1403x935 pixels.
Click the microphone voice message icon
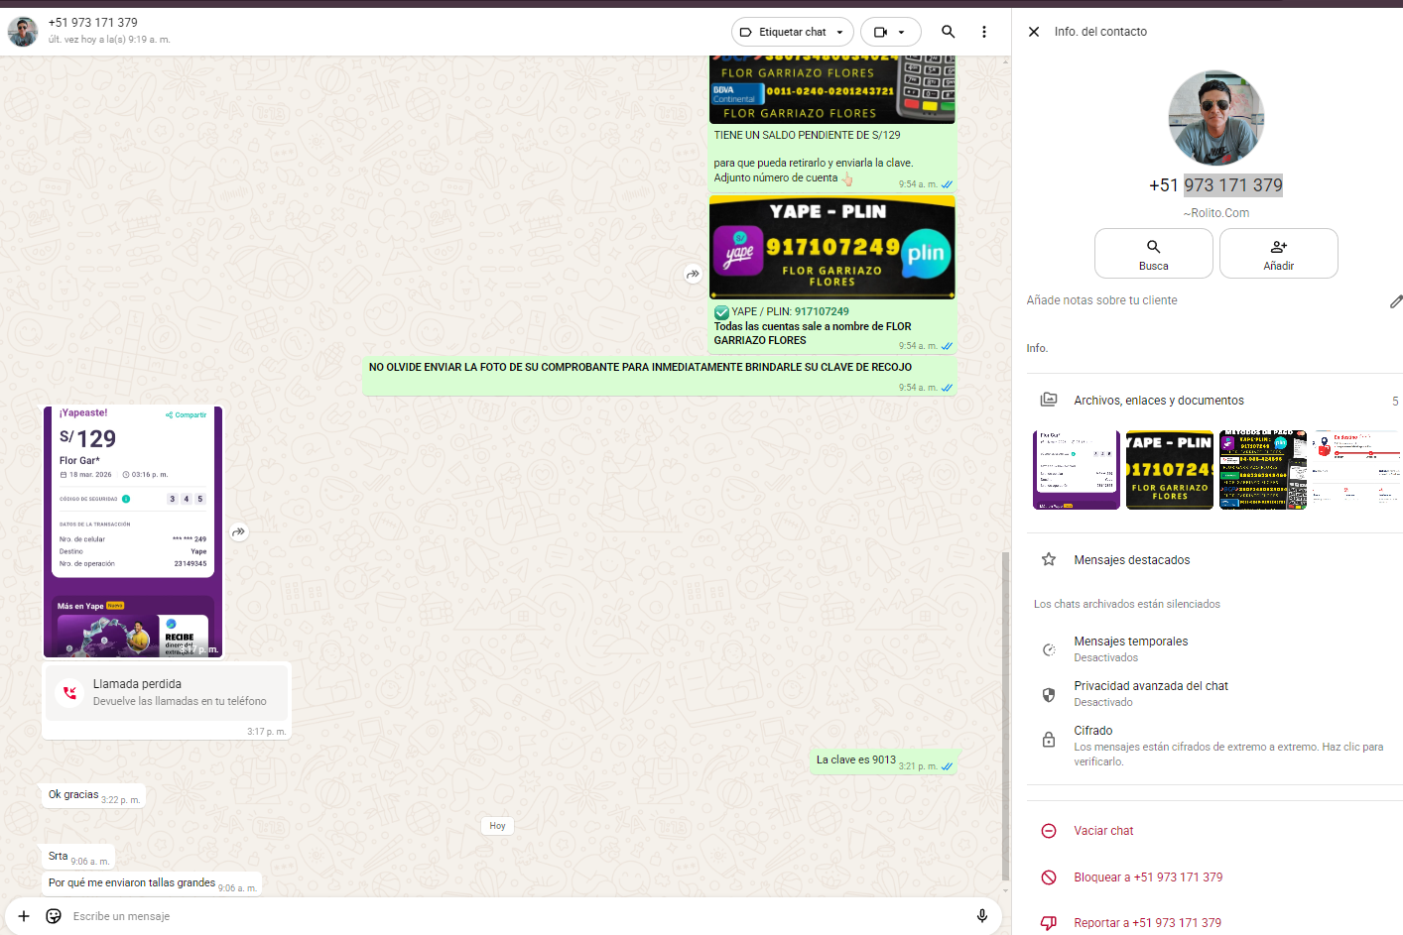(981, 916)
